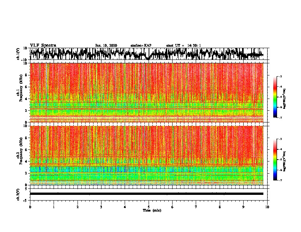The width and height of the screenshot is (301, 232).
Task: Select the ch.1 colorbar log(PSD) unit label
Action: [x=284, y=99]
